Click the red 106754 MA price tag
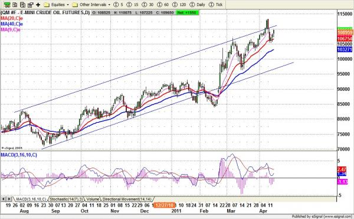 [345, 39]
